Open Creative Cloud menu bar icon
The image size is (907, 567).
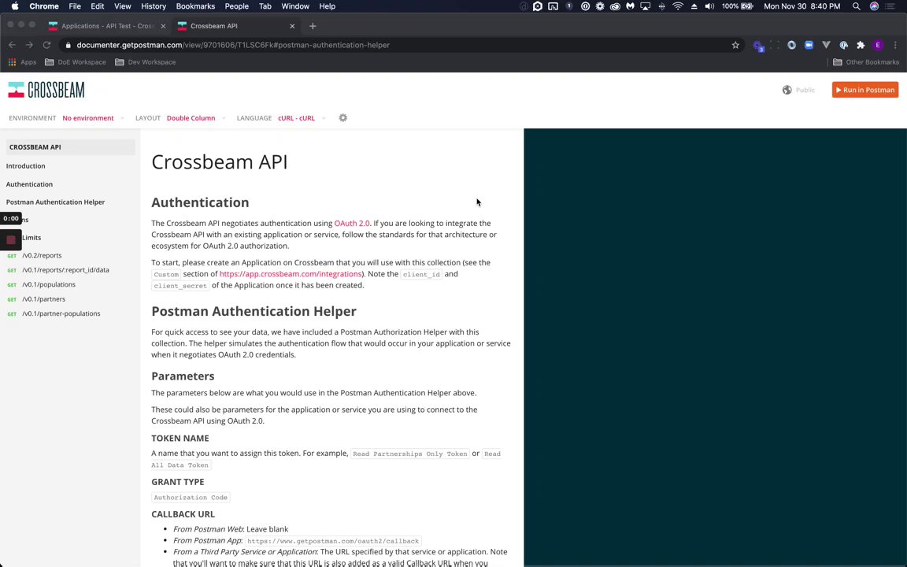click(615, 6)
